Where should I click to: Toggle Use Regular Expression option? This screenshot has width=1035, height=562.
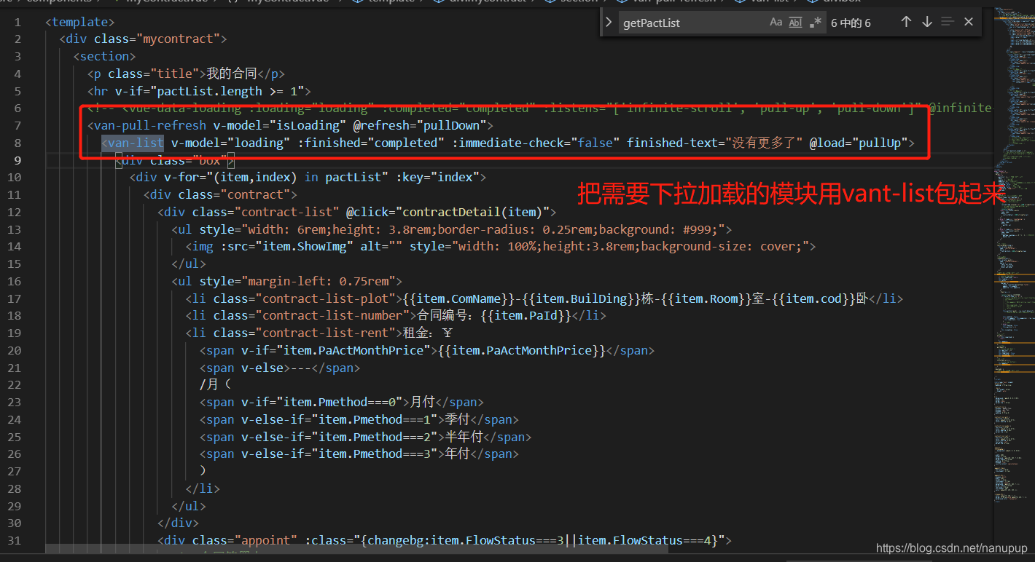(815, 23)
